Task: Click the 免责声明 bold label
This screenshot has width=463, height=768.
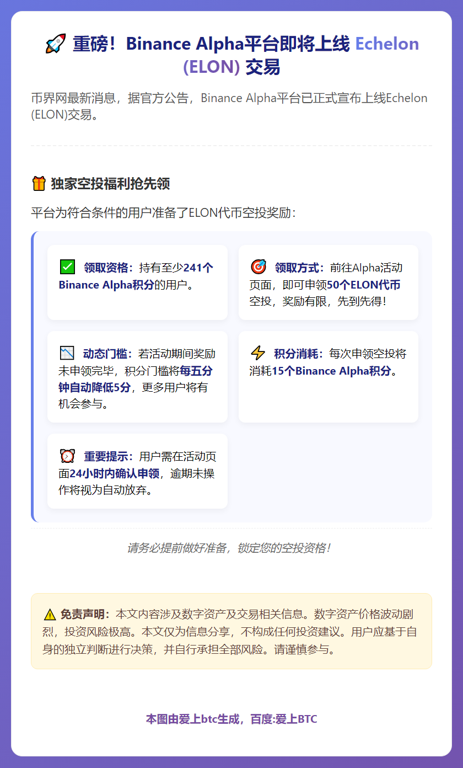Action: (85, 614)
